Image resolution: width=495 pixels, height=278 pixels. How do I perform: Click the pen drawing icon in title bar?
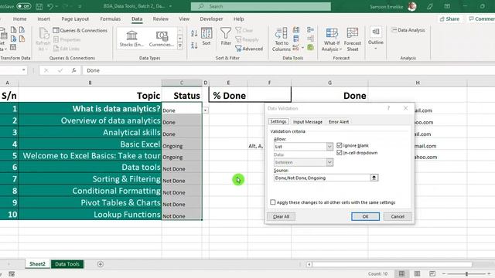tap(430, 6)
